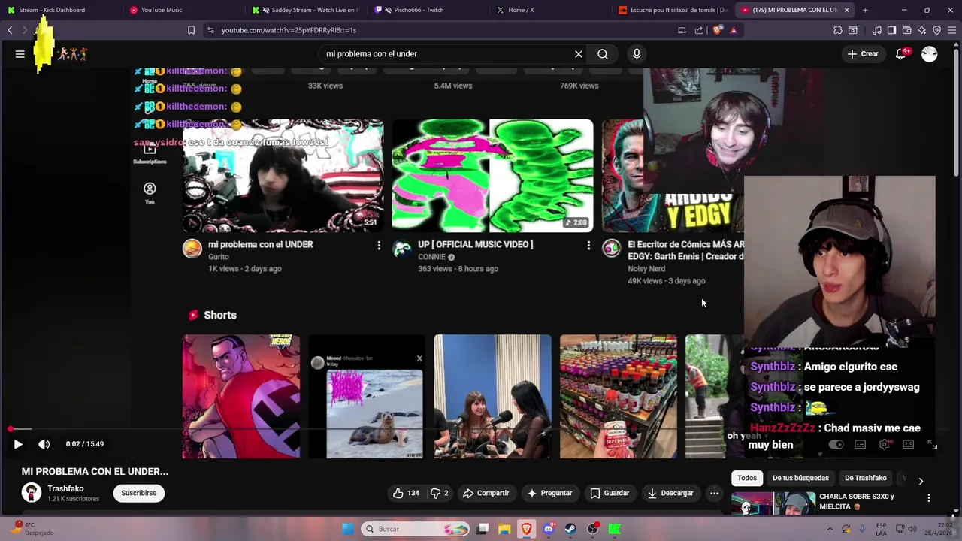Open the Crear upload menu
962x541 pixels.
click(x=863, y=54)
